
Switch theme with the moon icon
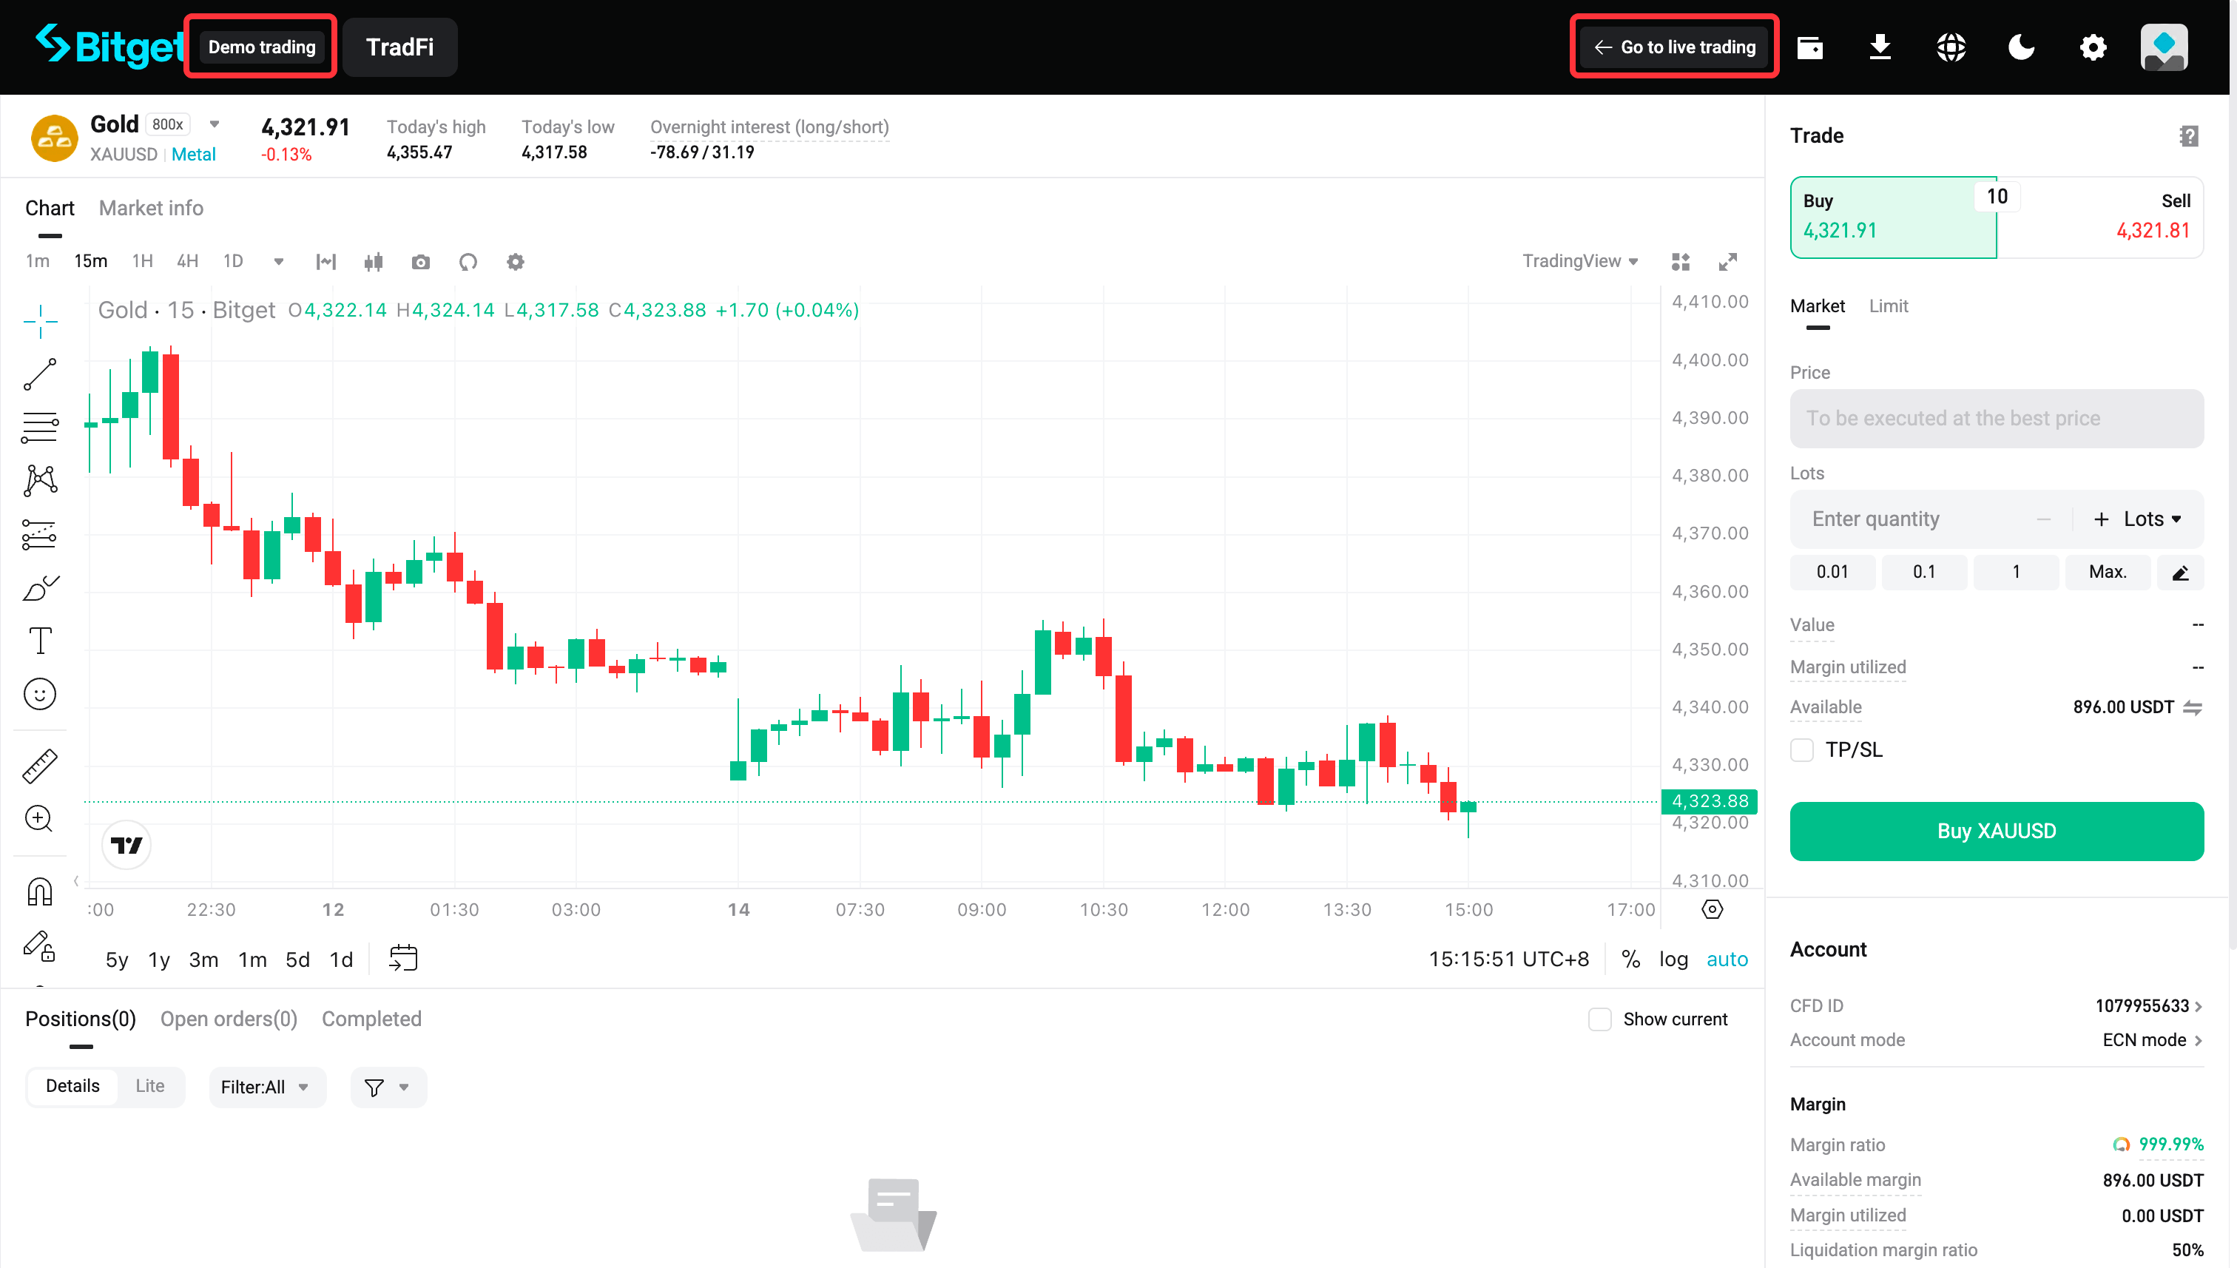(2021, 47)
